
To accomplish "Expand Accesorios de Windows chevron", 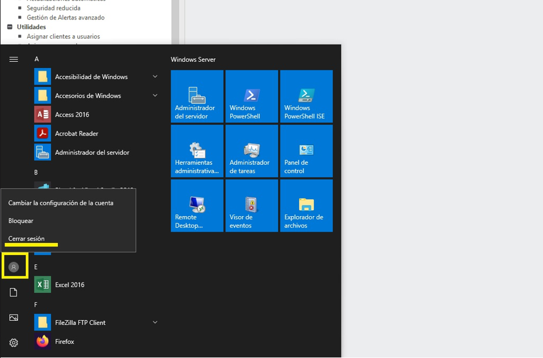I will [155, 95].
